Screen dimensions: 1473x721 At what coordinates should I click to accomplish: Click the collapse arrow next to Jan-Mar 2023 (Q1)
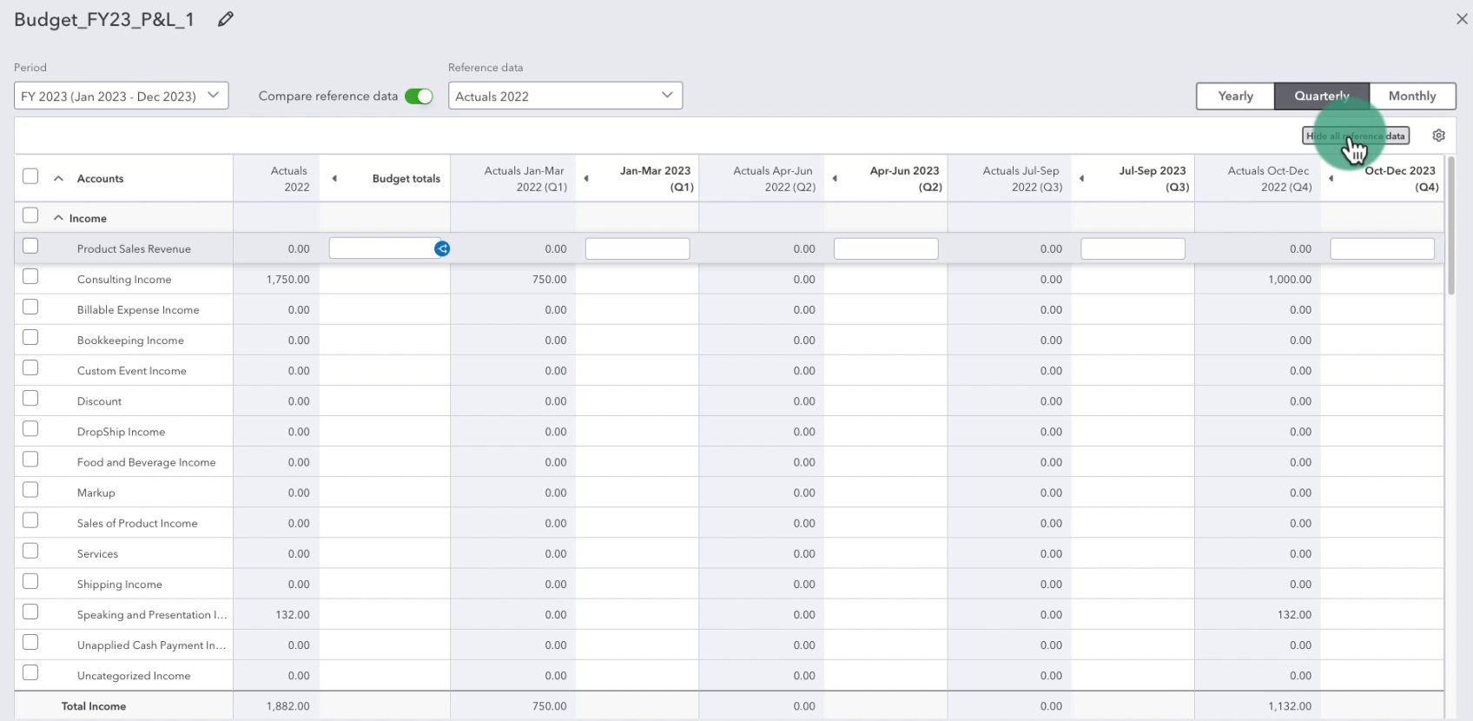(586, 179)
